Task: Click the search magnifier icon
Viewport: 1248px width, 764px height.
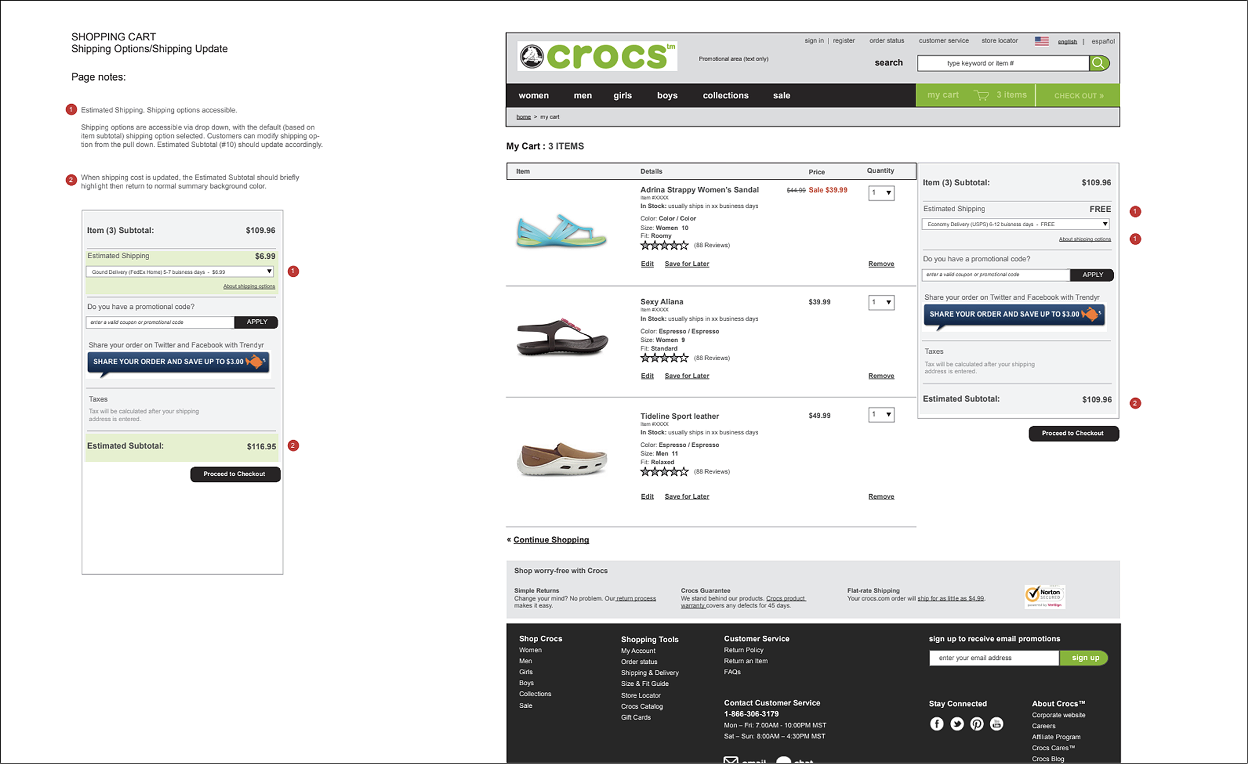Action: [1099, 63]
